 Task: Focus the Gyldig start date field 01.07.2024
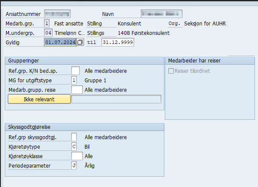click(x=60, y=42)
